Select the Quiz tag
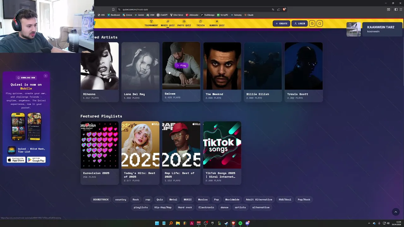Viewport: 404px width, 227px height. 160,200
